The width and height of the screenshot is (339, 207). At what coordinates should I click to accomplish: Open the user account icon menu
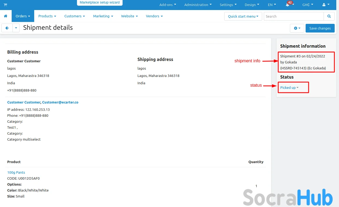(325, 5)
